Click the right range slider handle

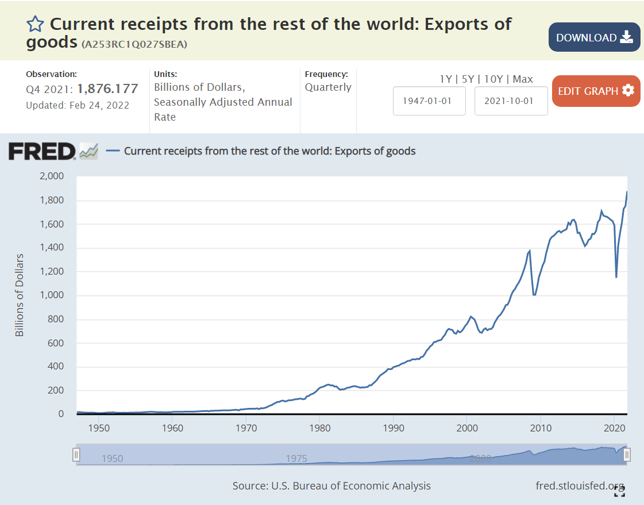click(627, 455)
